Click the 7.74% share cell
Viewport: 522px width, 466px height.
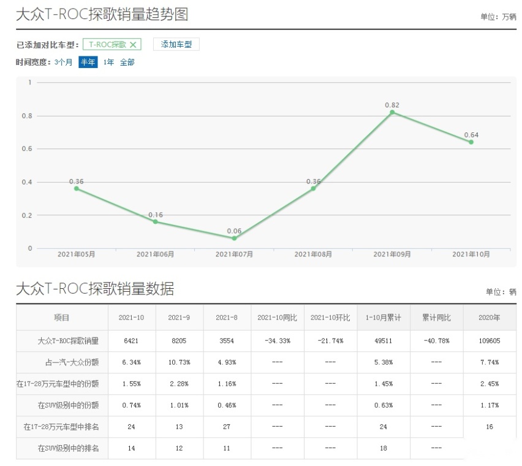490,362
